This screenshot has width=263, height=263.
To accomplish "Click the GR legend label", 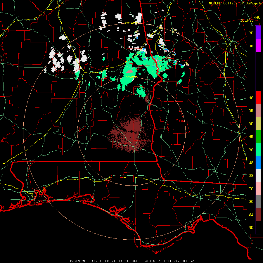I will [251, 111].
